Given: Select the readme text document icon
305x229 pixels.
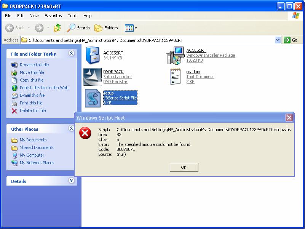Looking at the screenshot, I should click(x=175, y=77).
